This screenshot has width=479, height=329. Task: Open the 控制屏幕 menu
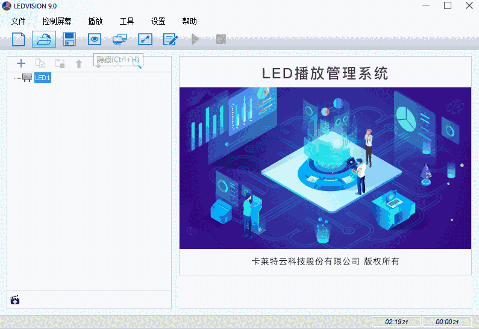click(x=57, y=21)
